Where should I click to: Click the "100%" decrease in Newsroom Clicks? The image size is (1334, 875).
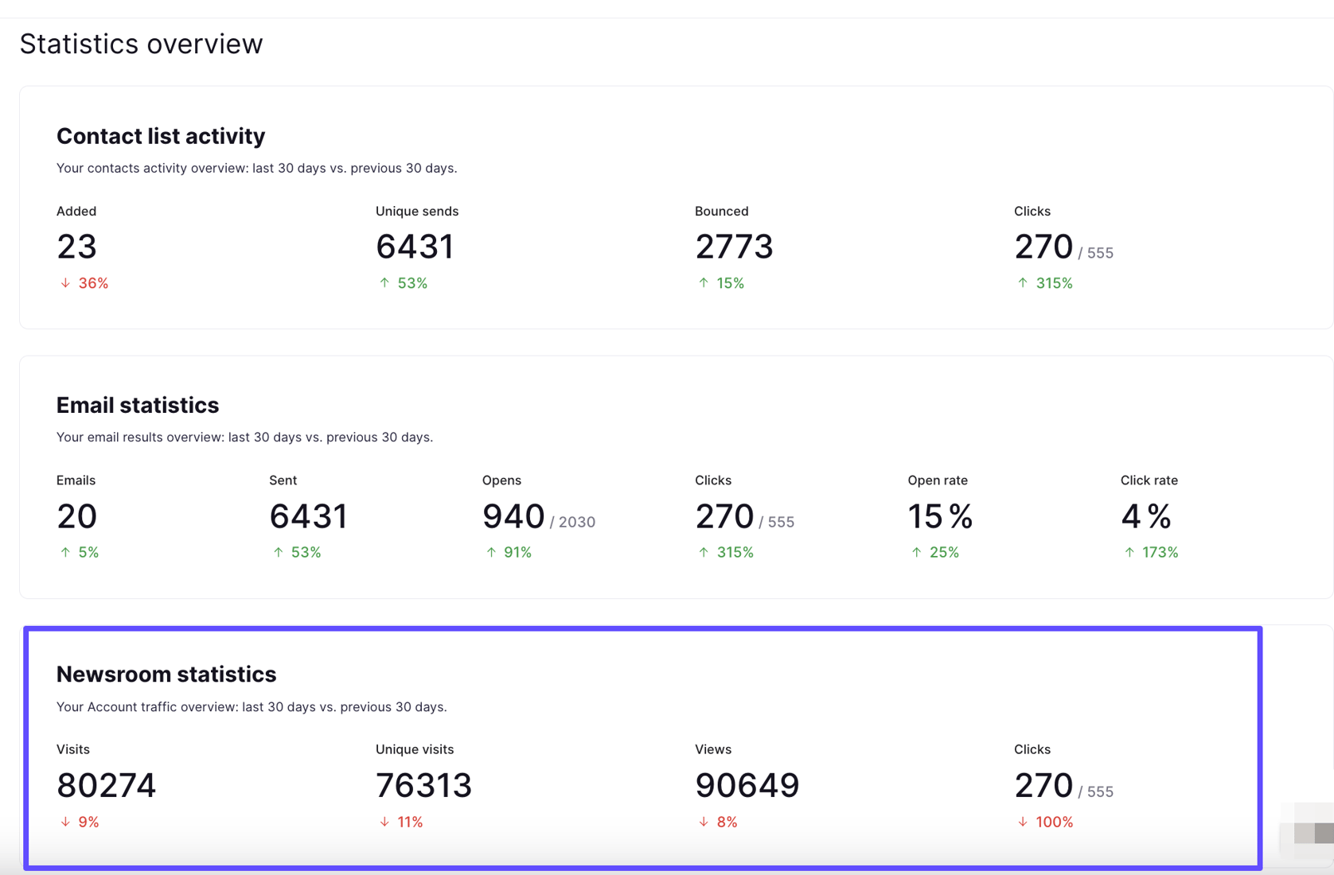1054,822
